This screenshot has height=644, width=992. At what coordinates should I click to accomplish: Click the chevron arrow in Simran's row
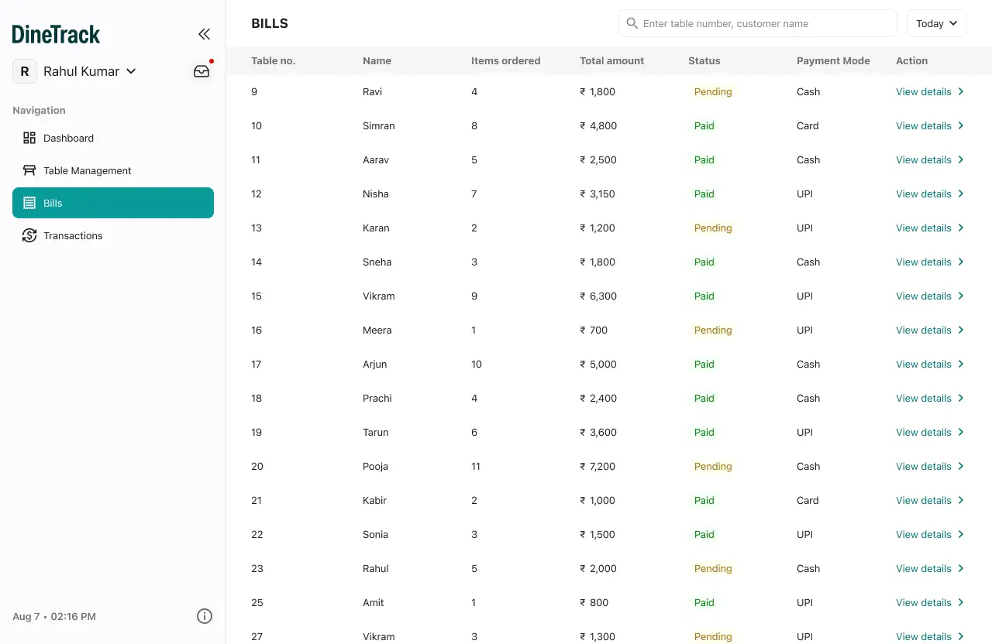[x=961, y=125]
